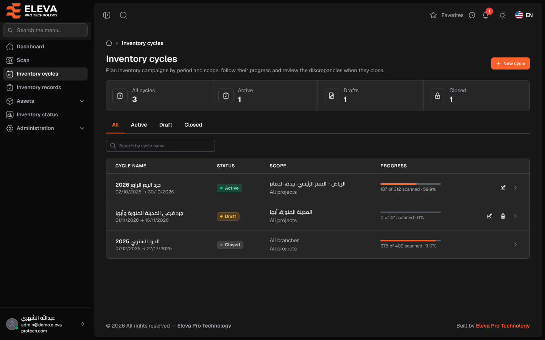Open Scan in the sidebar
The height and width of the screenshot is (340, 545).
45,60
